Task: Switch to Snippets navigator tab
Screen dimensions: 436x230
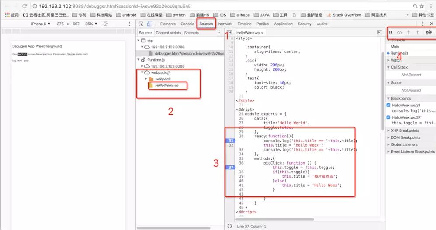Action: click(x=191, y=33)
